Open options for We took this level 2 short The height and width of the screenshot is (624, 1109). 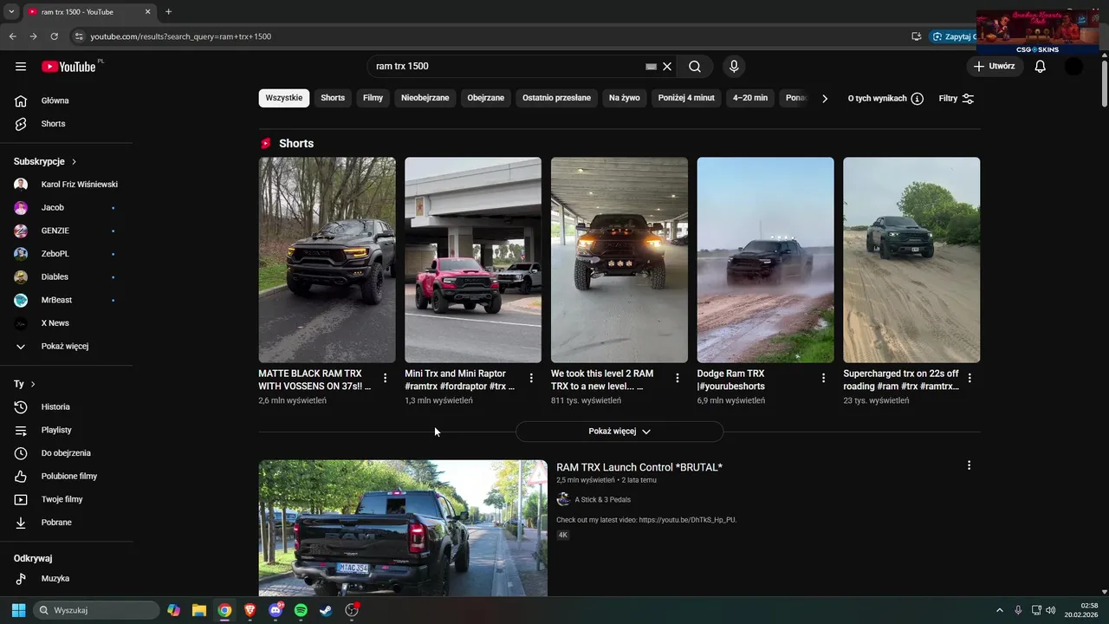[678, 379]
